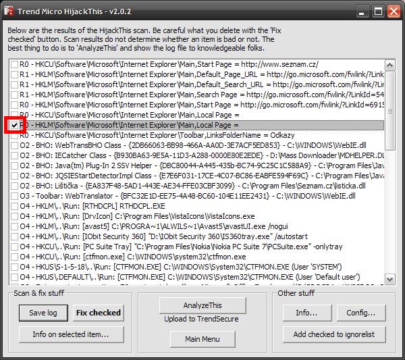This screenshot has height=360, width=405.
Task: Open Info on selected item
Action: click(72, 334)
